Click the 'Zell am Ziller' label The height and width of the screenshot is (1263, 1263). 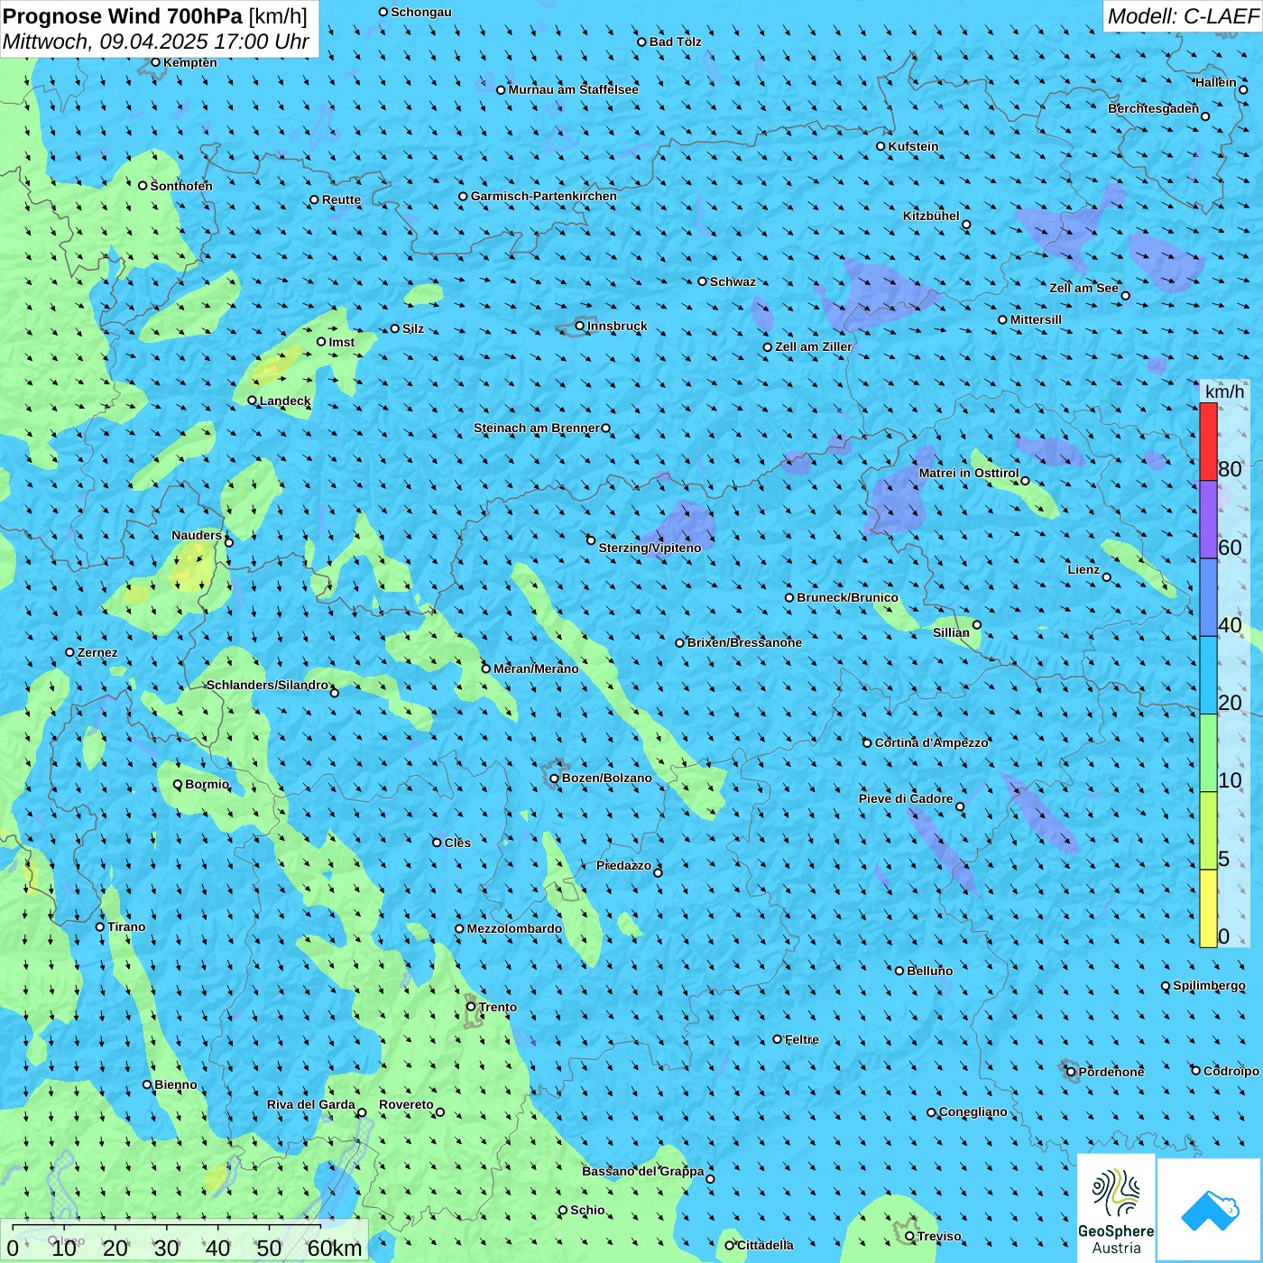pyautogui.click(x=814, y=346)
